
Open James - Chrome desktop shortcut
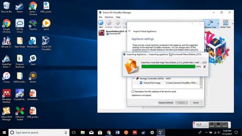tap(33, 8)
